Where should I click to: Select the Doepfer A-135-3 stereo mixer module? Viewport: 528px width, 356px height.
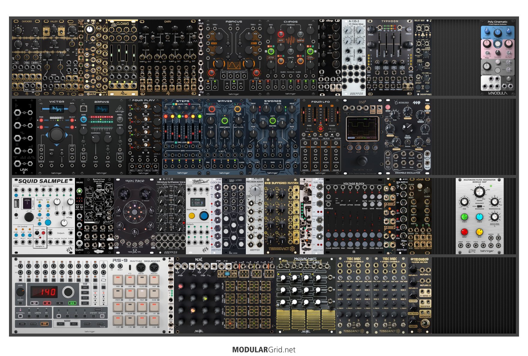click(354, 57)
